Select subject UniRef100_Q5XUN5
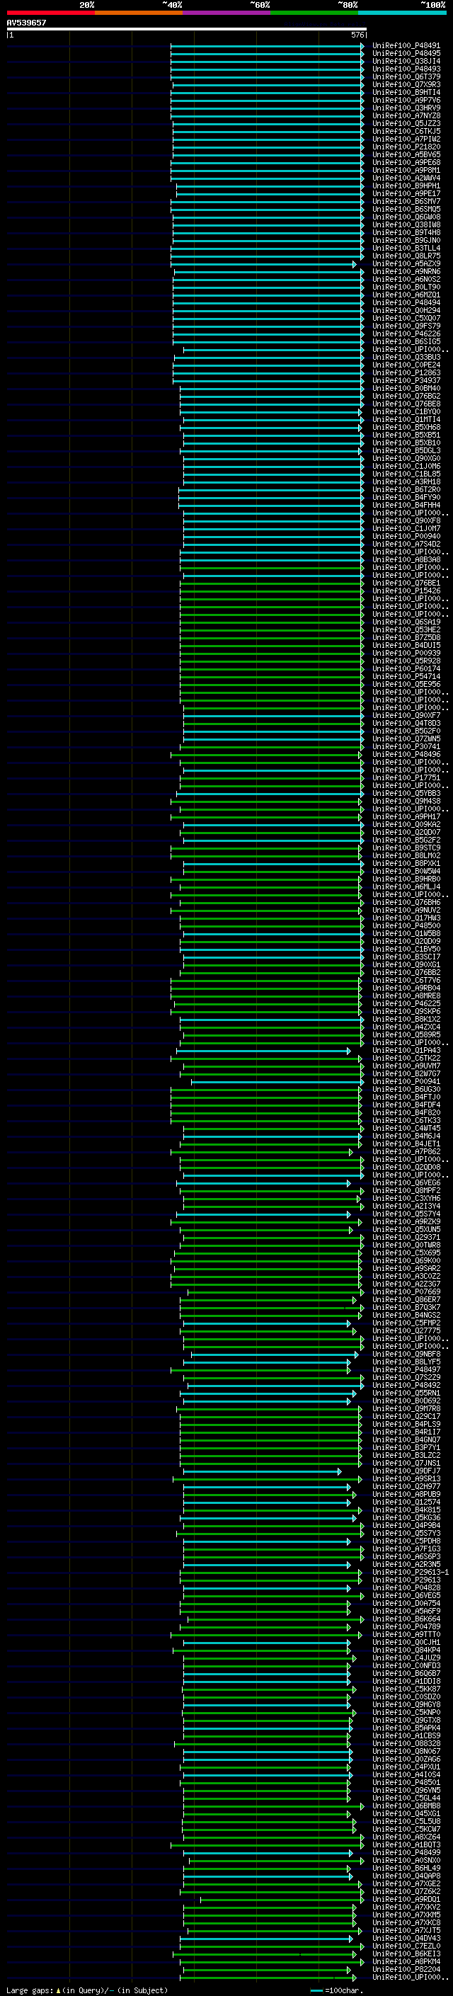Image resolution: width=453 pixels, height=1996 pixels. click(x=406, y=1229)
